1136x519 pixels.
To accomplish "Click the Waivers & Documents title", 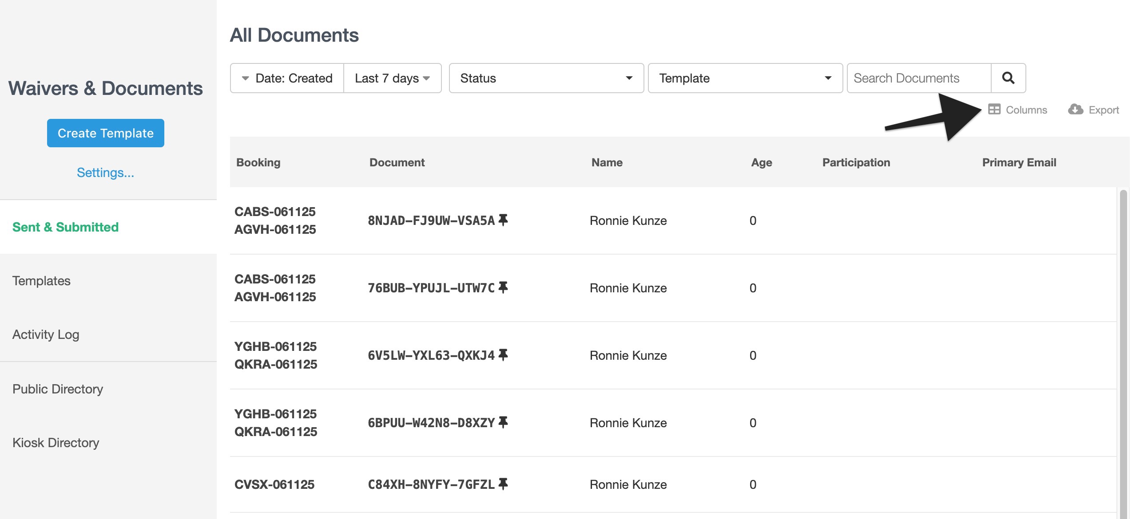I will pos(105,88).
